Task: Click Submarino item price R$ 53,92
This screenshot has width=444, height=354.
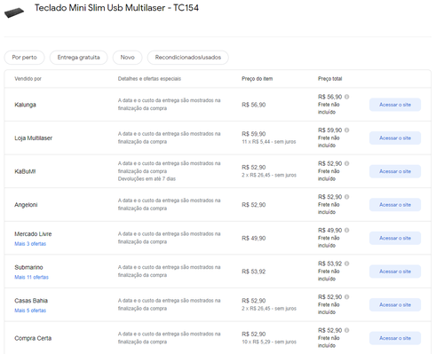Action: pos(254,271)
